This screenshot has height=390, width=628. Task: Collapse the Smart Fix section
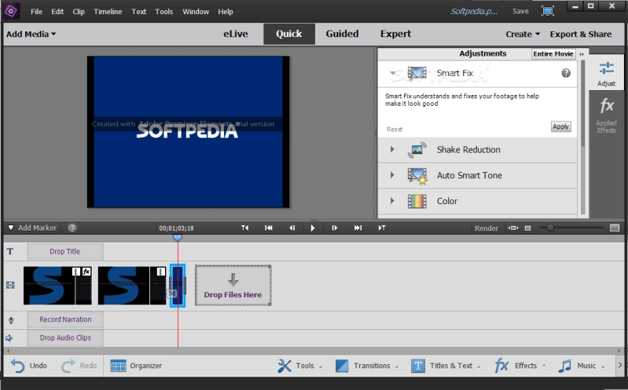click(393, 73)
